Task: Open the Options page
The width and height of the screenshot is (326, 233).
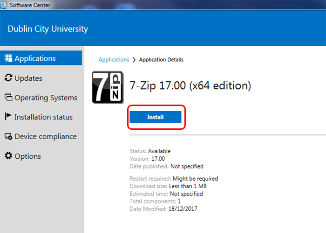Action: point(41,156)
